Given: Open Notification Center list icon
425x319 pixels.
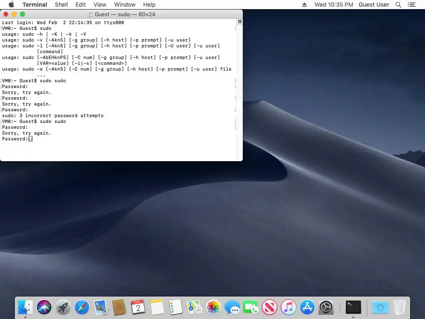Looking at the screenshot, I should [411, 5].
